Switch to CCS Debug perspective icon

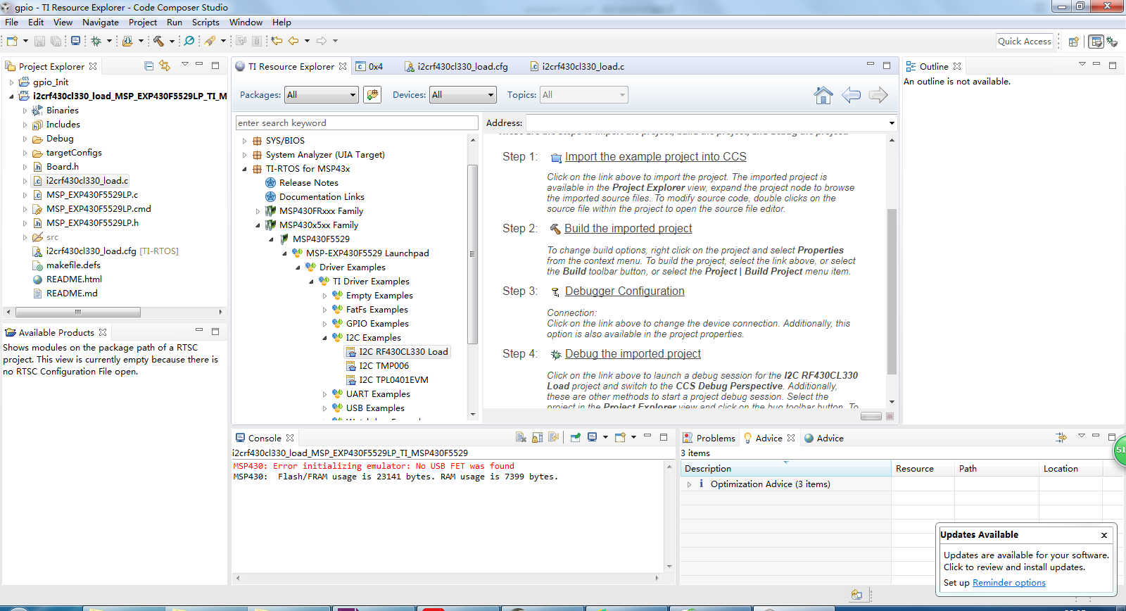1112,42
